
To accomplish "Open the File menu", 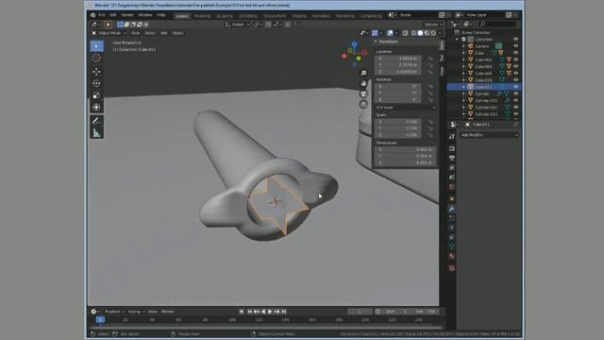I will coord(102,15).
